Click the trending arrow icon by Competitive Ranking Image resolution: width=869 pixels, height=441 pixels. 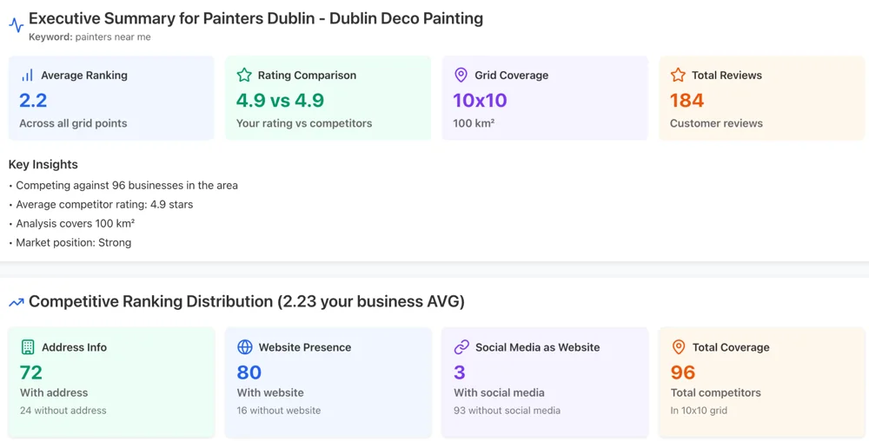17,302
